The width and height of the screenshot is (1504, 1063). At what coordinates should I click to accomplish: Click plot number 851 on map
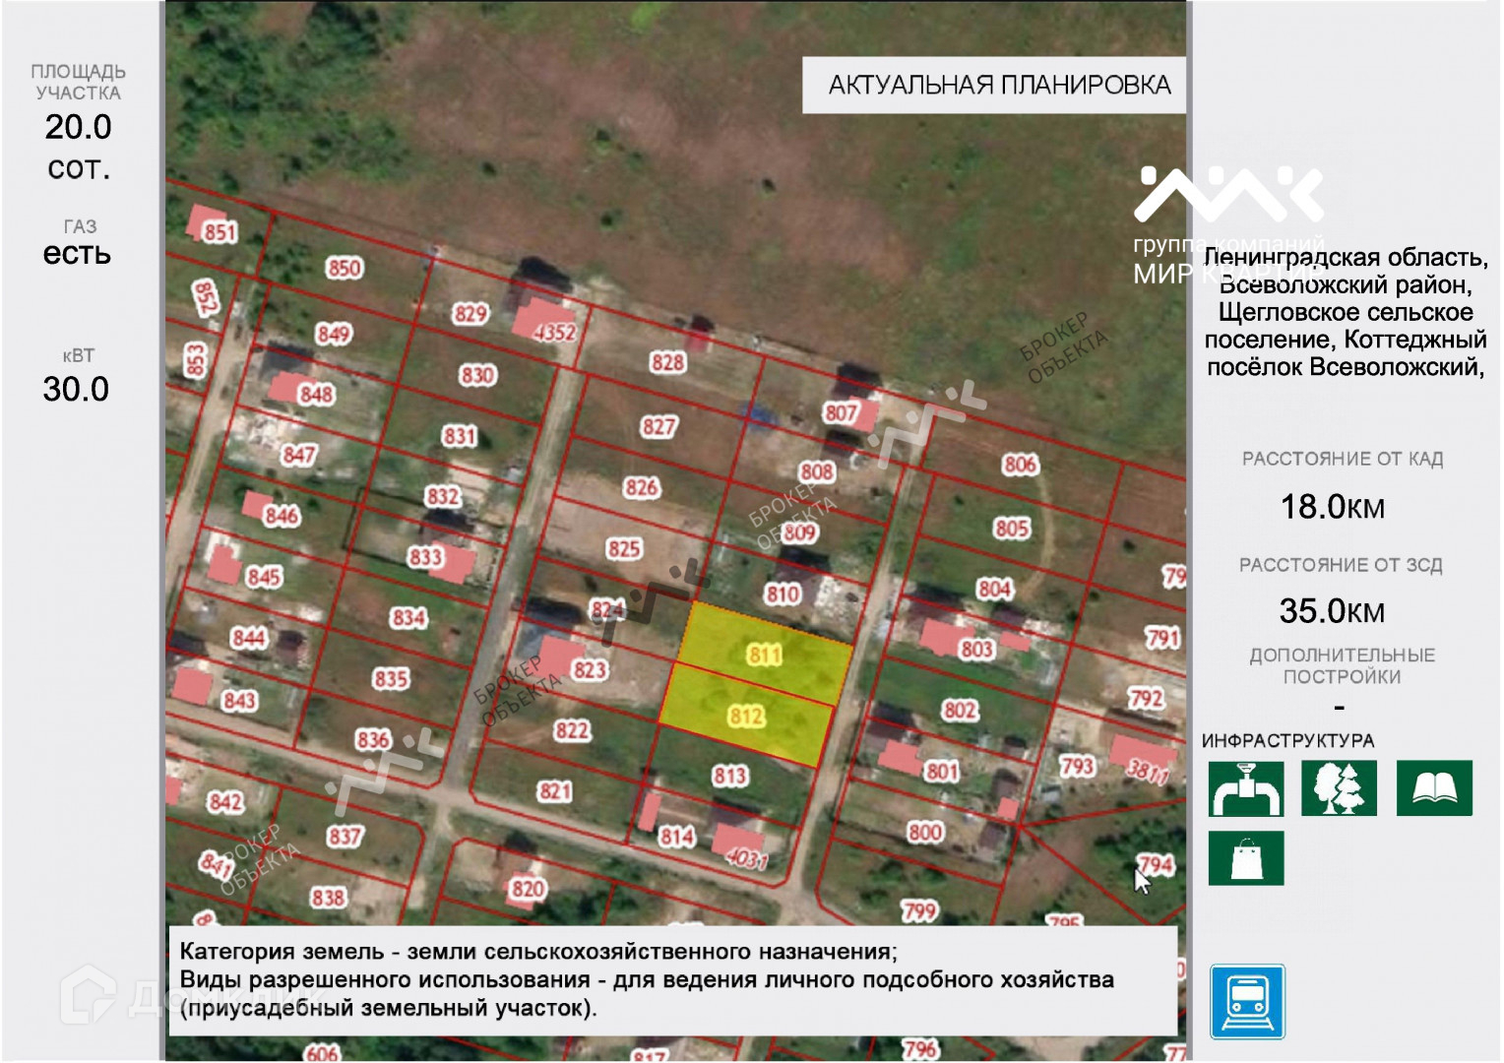pos(220,232)
